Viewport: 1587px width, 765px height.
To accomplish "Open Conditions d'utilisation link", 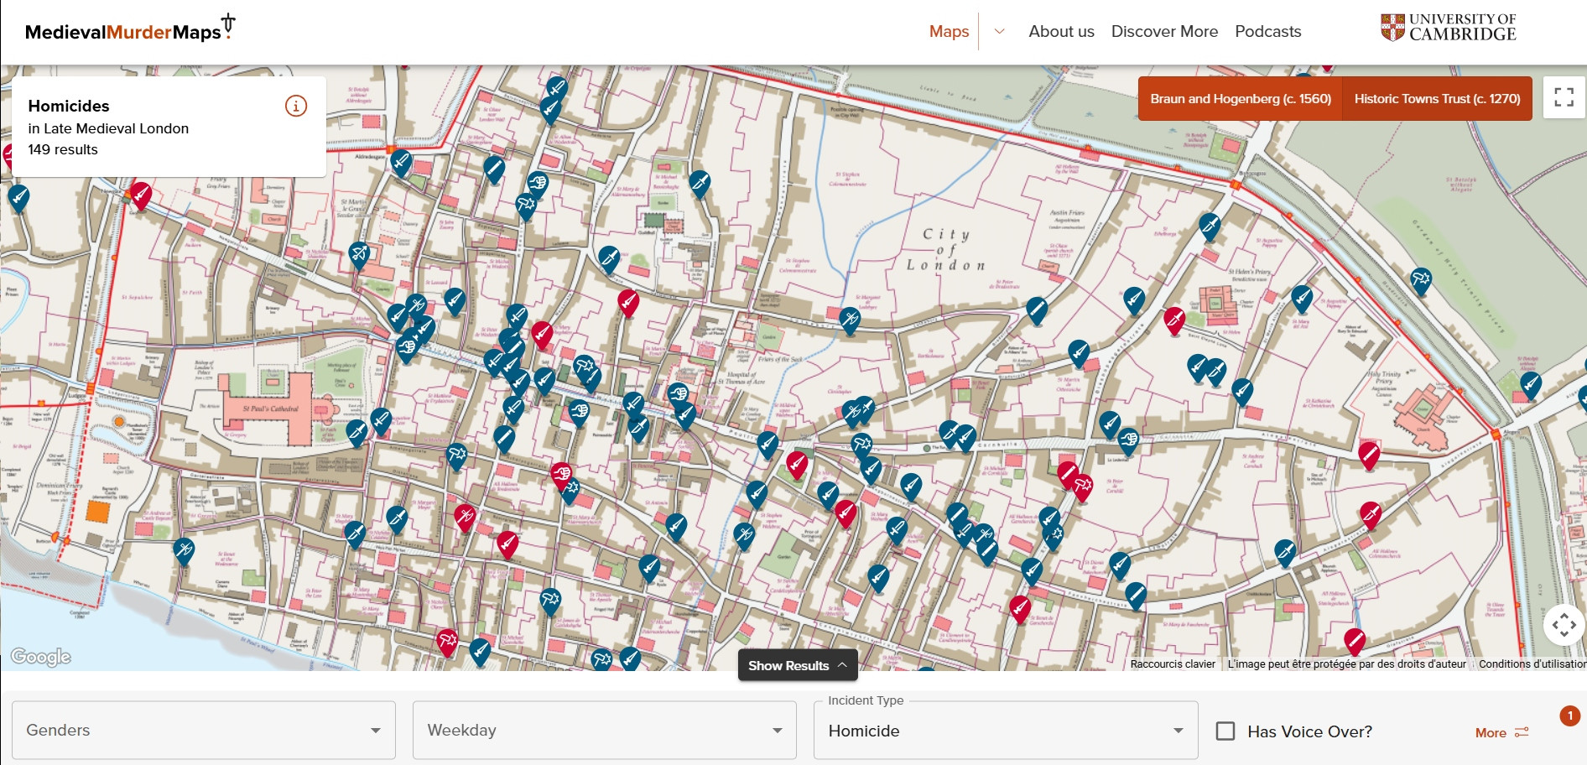I will coord(1532,664).
